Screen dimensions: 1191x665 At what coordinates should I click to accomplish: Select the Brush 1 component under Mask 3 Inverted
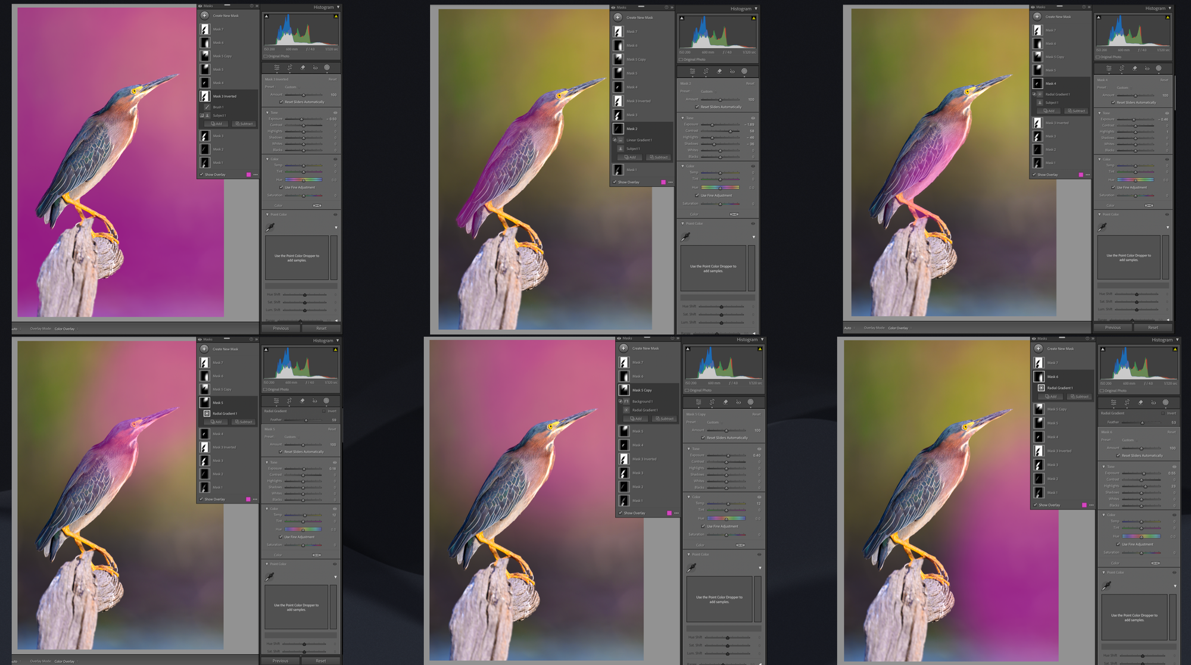tap(218, 107)
